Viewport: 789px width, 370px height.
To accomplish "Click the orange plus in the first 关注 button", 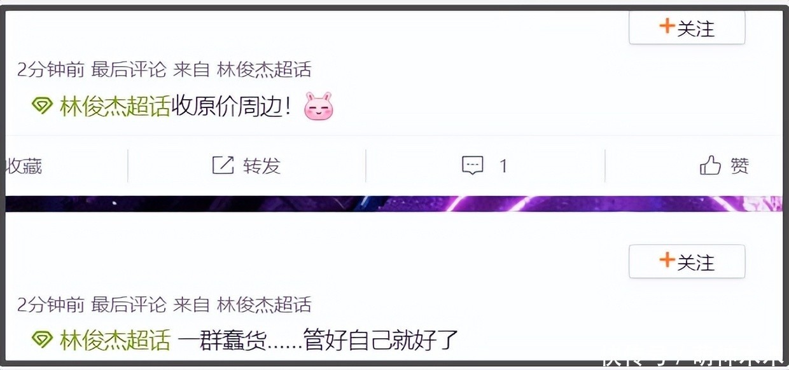I will (x=667, y=27).
